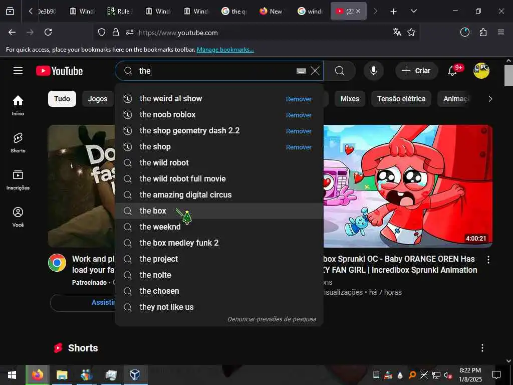Choose suggestion the weeknd

click(x=219, y=227)
